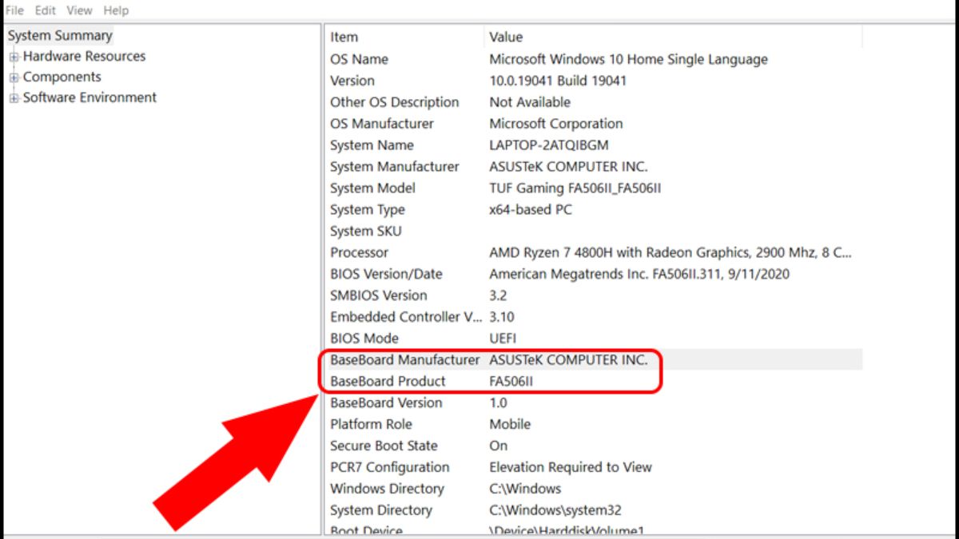Select the Secure Boot State row
The image size is (959, 539).
tap(594, 446)
